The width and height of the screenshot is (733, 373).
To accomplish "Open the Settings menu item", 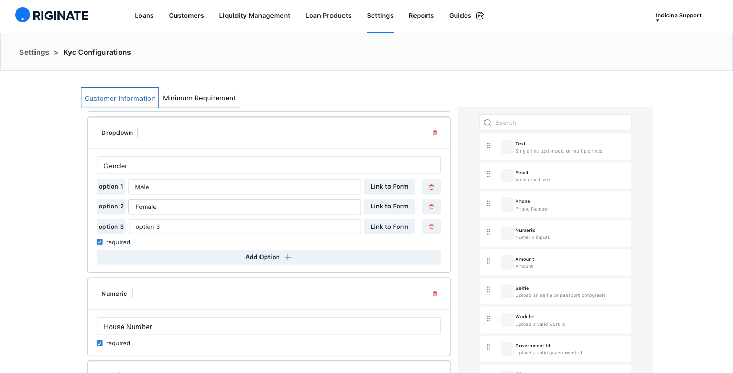I will point(380,16).
